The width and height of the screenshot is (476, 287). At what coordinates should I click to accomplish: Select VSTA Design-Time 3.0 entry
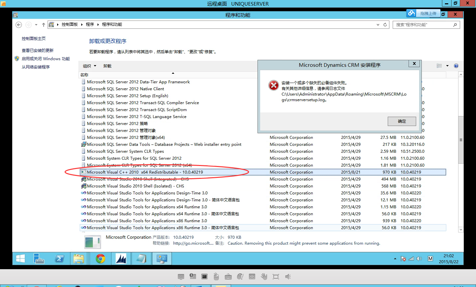tap(147, 193)
